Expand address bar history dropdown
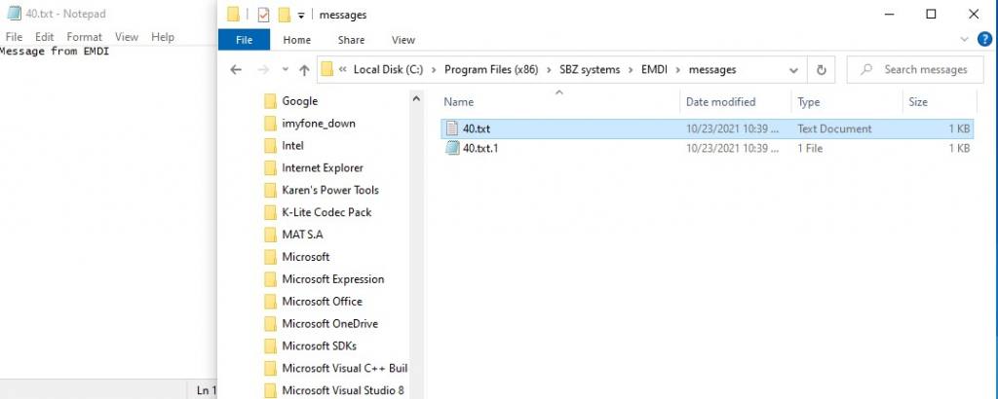This screenshot has height=399, width=998. [x=793, y=70]
